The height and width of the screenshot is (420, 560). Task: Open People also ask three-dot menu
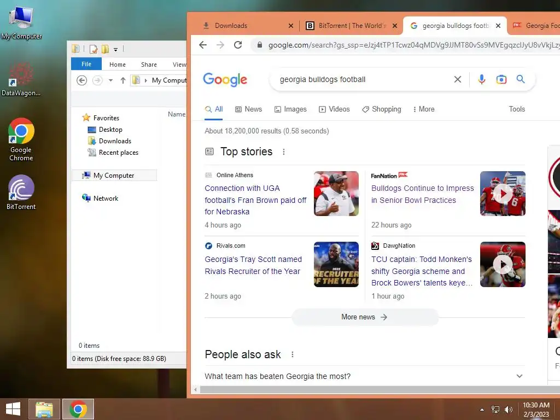[x=293, y=354]
